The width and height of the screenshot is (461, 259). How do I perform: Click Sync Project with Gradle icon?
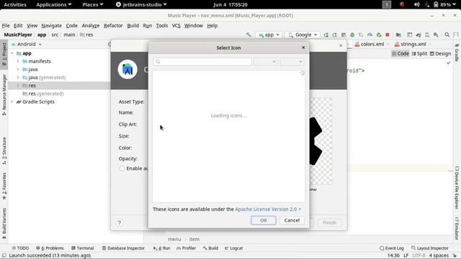419,35
